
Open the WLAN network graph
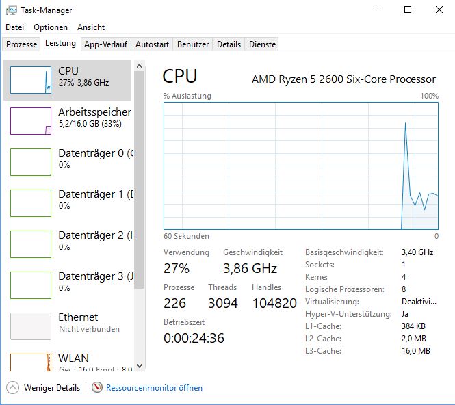click(31, 362)
